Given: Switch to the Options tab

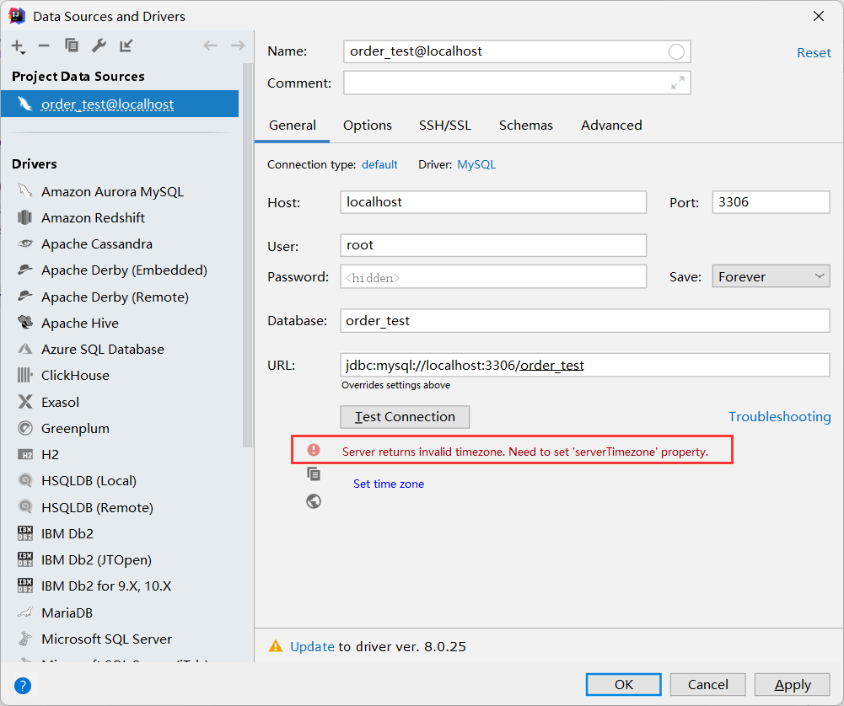Looking at the screenshot, I should tap(368, 126).
